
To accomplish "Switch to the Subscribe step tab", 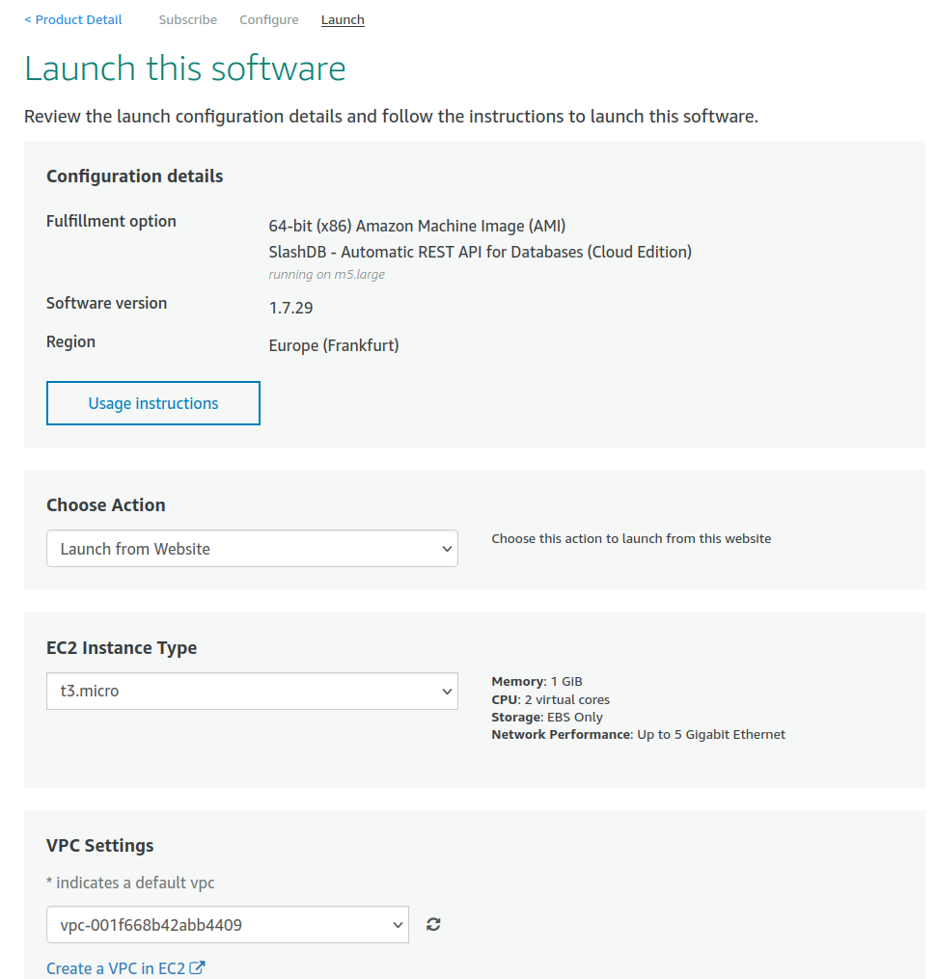I will [188, 19].
